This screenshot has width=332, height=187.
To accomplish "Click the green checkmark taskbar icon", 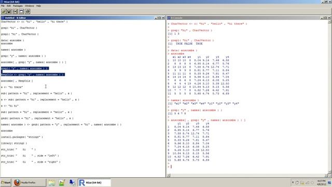I will 62,182.
